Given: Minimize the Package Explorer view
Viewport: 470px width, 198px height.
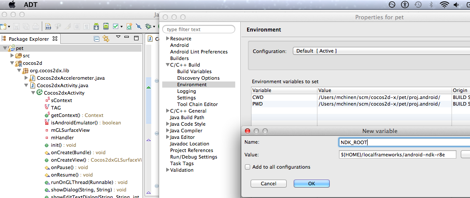Looking at the screenshot, I should point(127,37).
